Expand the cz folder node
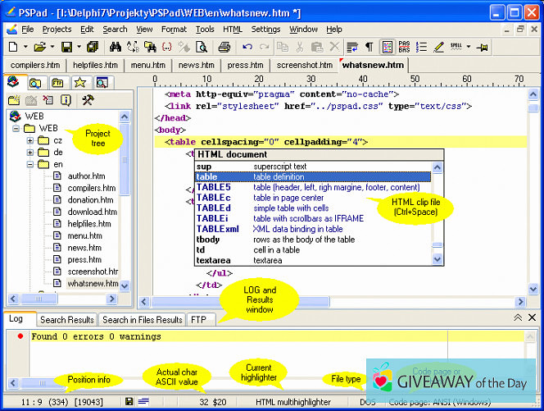Viewport: 544px width, 411px height. pos(30,141)
